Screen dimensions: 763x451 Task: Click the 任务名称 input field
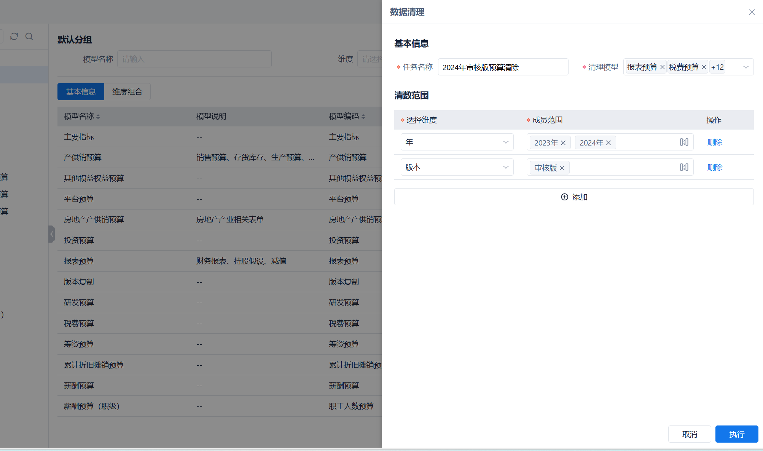tap(503, 67)
